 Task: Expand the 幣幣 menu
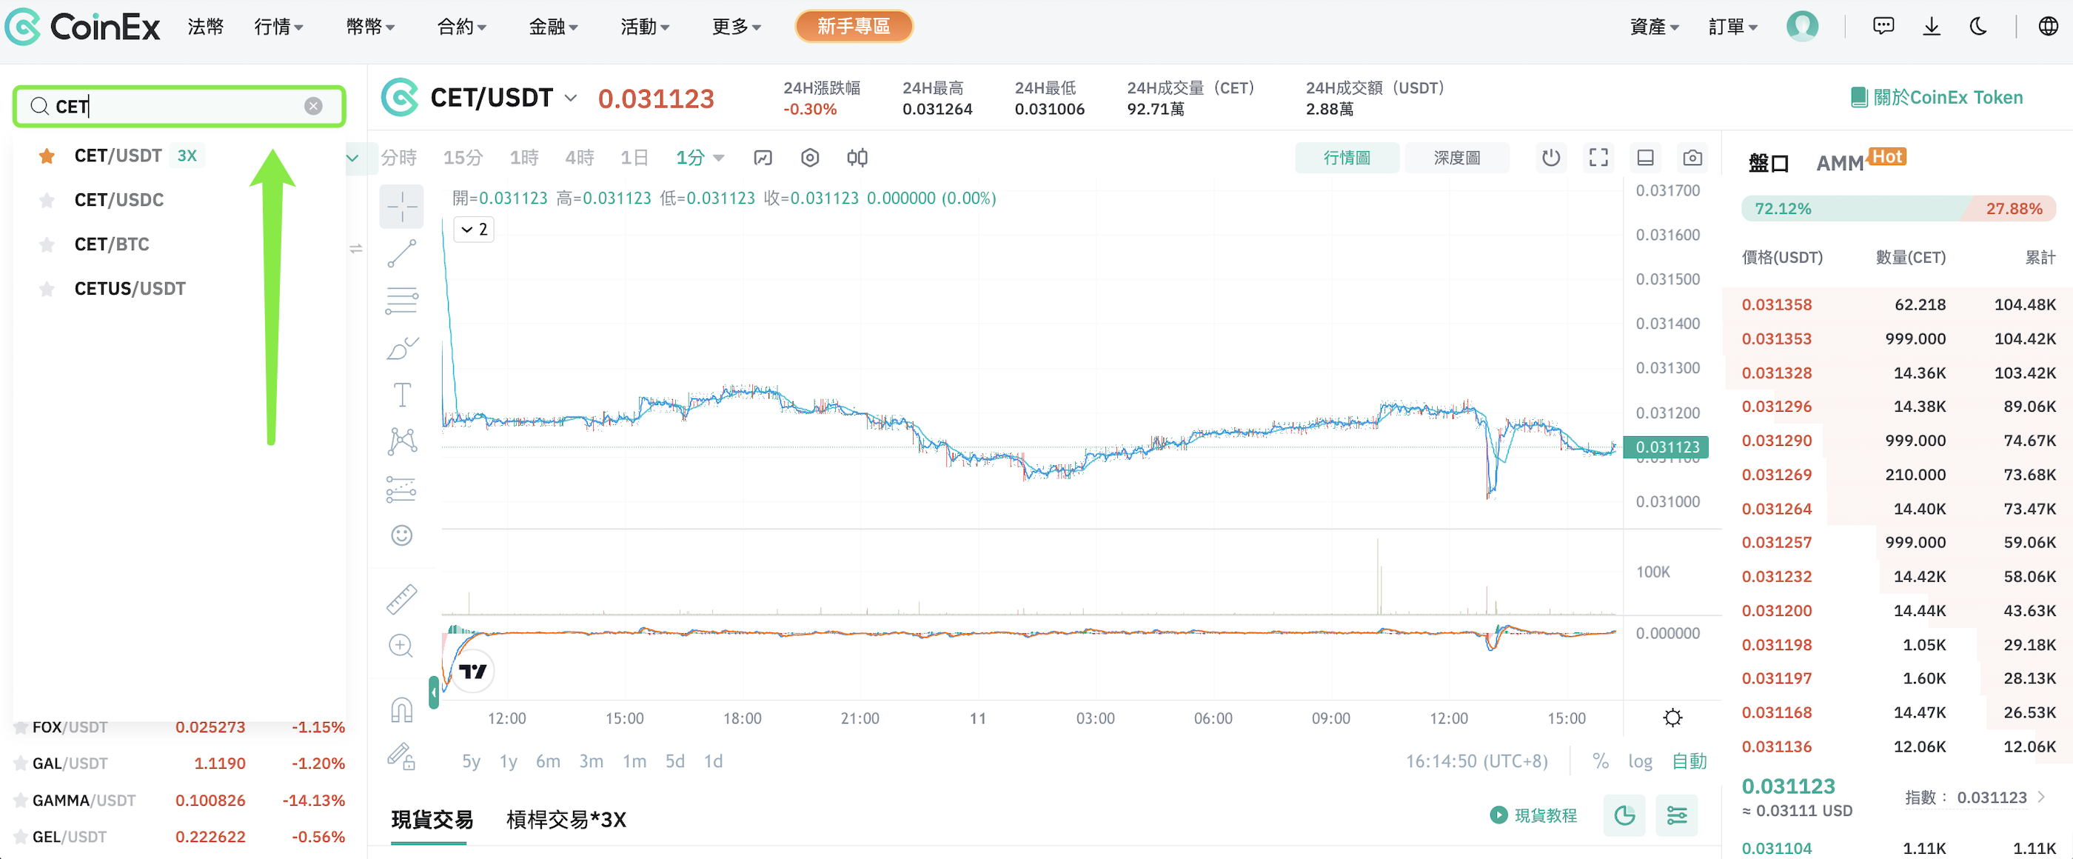click(x=370, y=27)
